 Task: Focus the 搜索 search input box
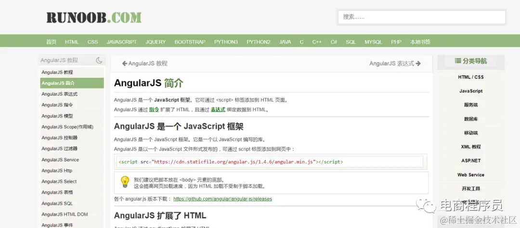pos(421,17)
